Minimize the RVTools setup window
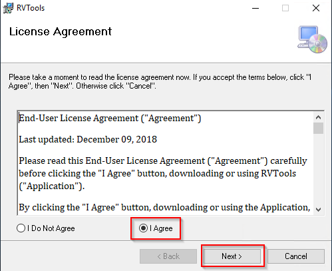The width and height of the screenshot is (332, 271). [x=255, y=8]
